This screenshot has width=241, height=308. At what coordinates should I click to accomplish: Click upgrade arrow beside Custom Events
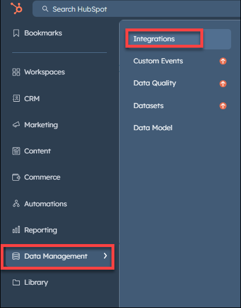pyautogui.click(x=223, y=61)
